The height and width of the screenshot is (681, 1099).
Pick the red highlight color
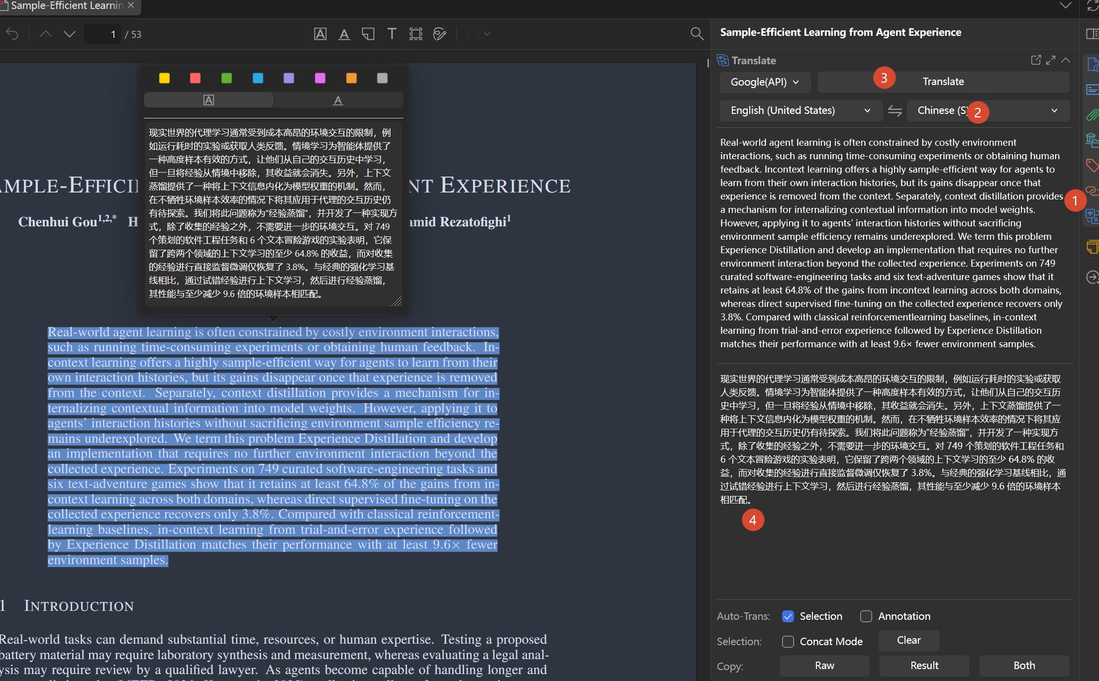coord(196,78)
